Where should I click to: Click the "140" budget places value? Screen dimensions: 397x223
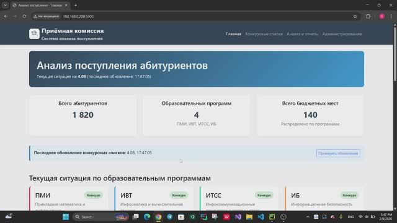310,115
